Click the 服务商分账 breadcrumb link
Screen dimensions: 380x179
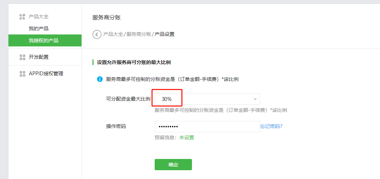(139, 34)
